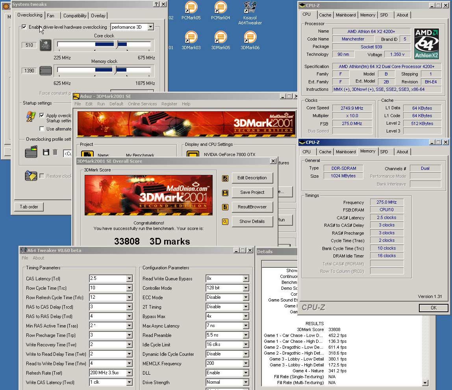Open the Read Preamble 5.5 ns dropdown
The width and height of the screenshot is (452, 390).
click(246, 335)
